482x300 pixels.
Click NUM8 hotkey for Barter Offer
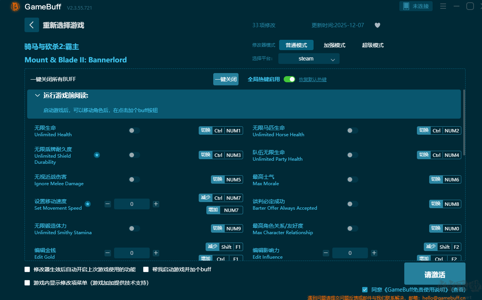coord(445,204)
